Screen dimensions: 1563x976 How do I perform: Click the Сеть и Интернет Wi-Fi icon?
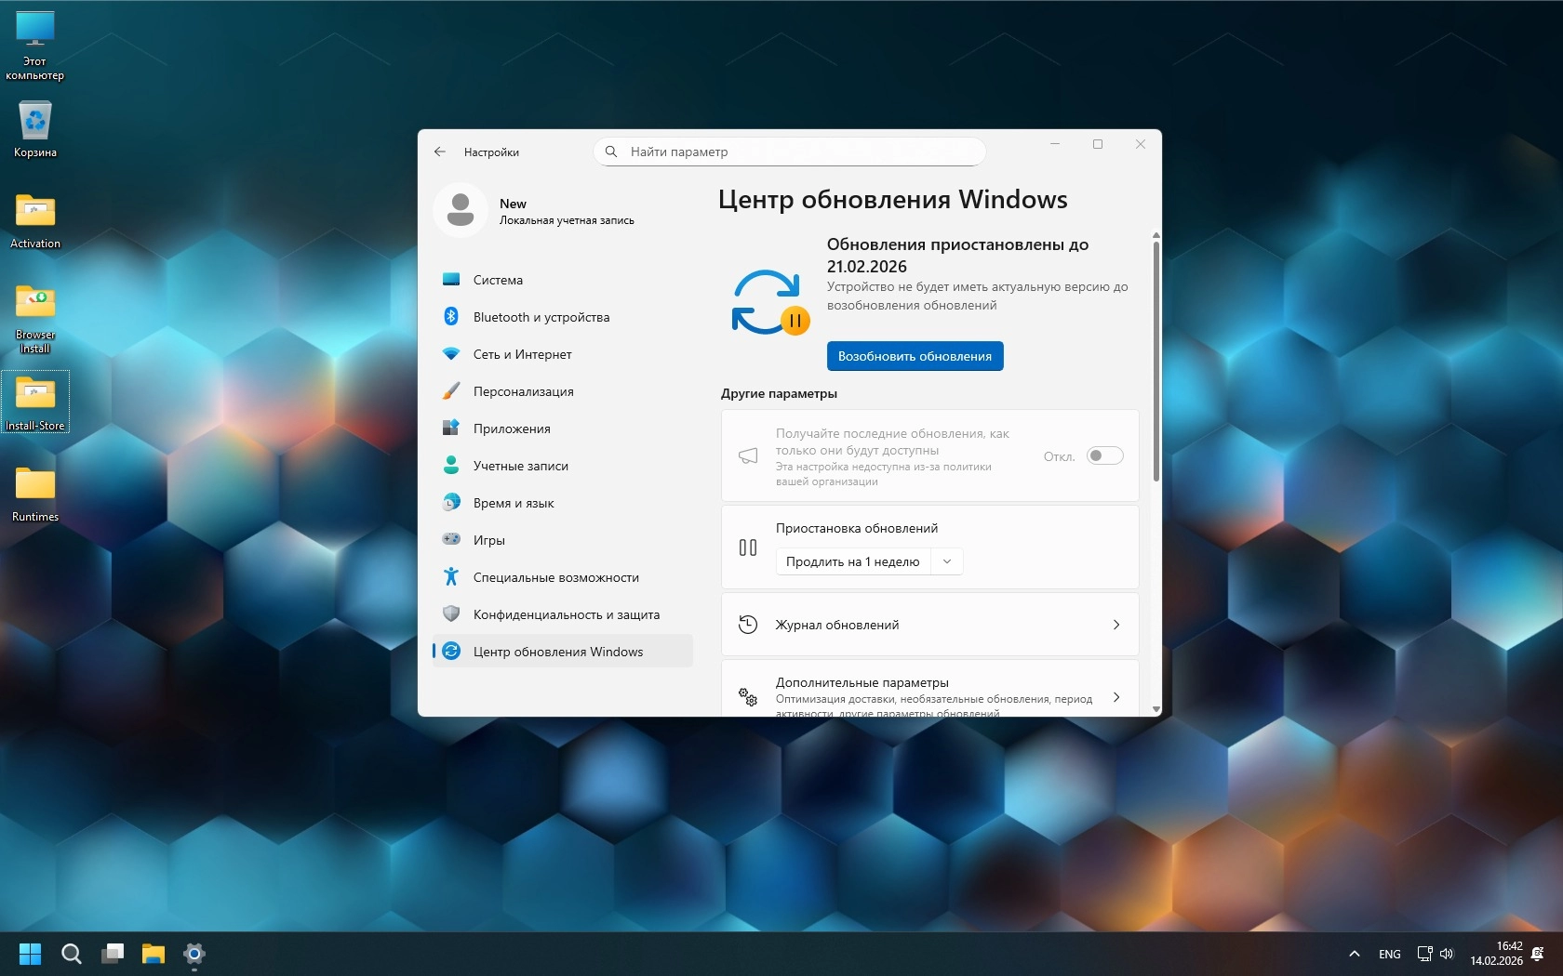click(451, 354)
